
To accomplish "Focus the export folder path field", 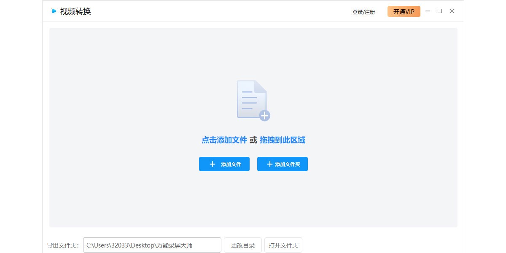I will [152, 245].
